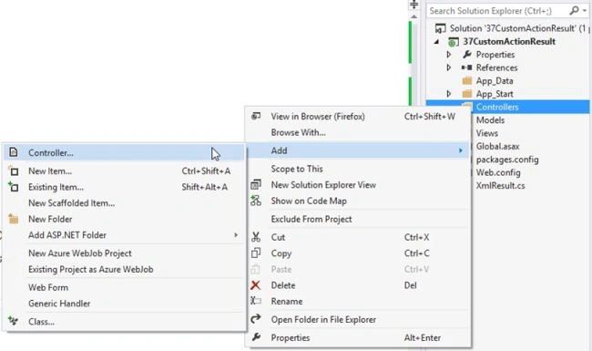
Task: Select Existing Project as Azure WebJob
Action: click(124, 269)
